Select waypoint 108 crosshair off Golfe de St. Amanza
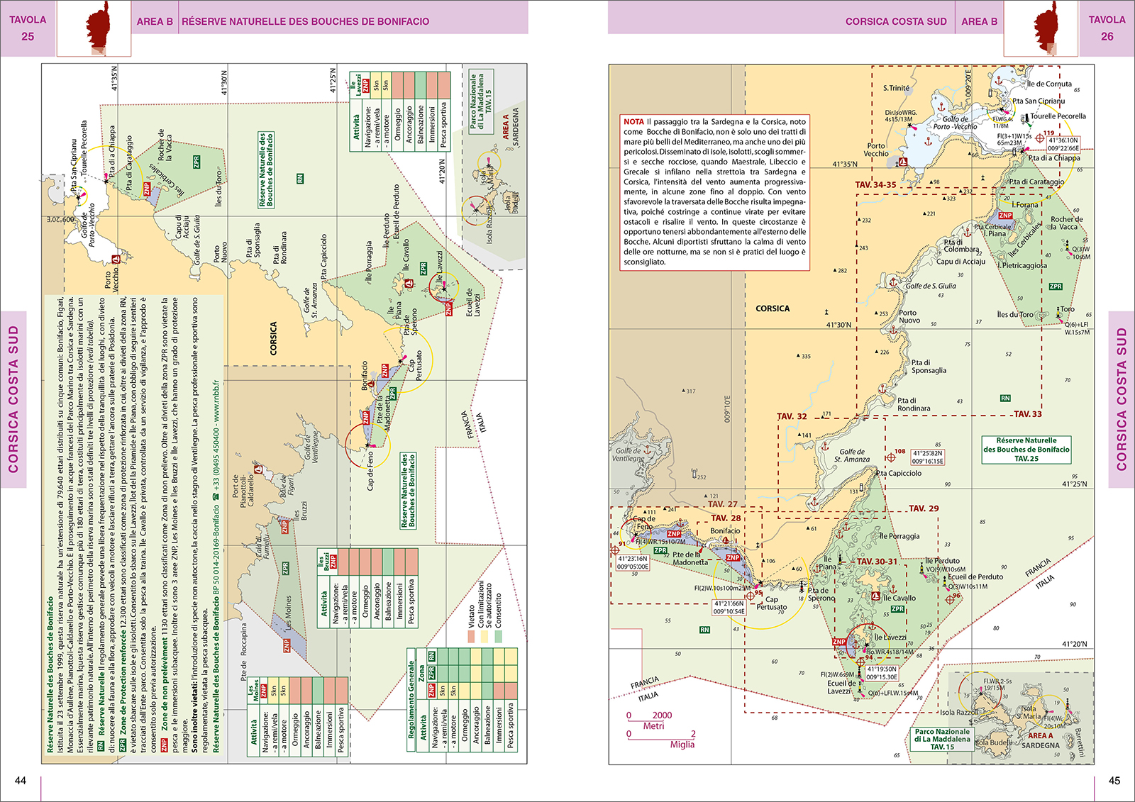This screenshot has height=802, width=1135. [x=890, y=457]
